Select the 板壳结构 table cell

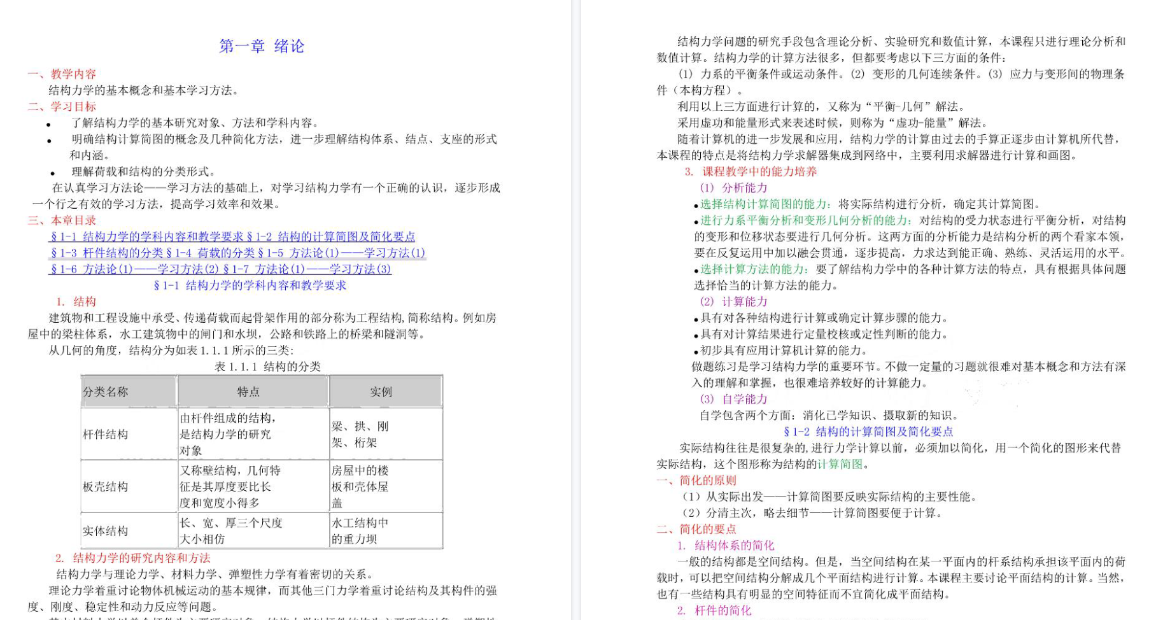click(x=106, y=487)
